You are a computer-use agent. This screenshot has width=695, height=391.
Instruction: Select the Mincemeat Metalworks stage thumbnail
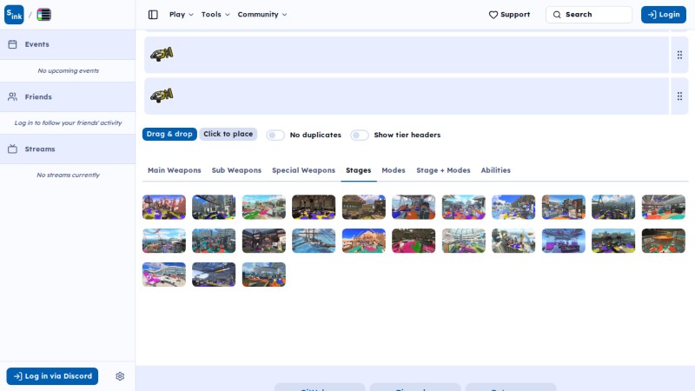coord(364,207)
